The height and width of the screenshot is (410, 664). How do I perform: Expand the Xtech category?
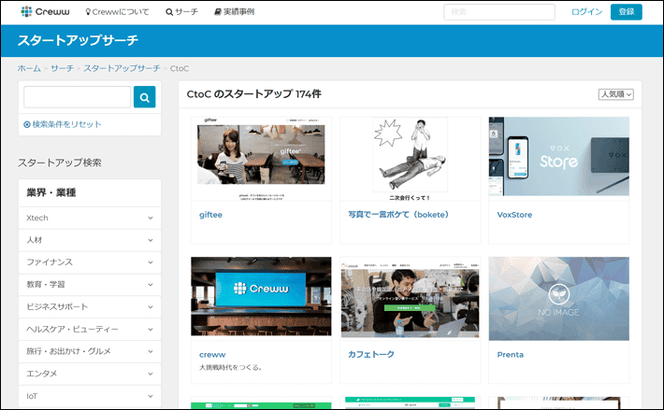pos(90,219)
